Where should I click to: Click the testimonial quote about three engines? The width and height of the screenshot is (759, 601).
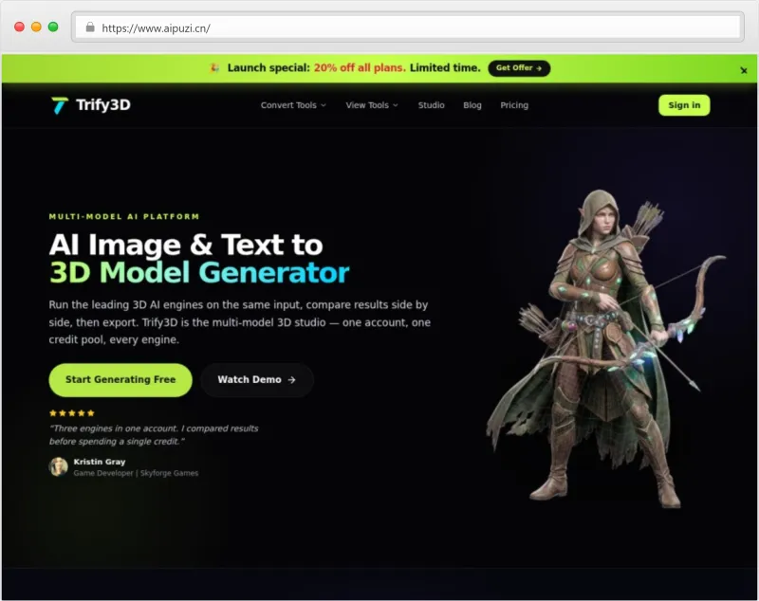point(154,435)
